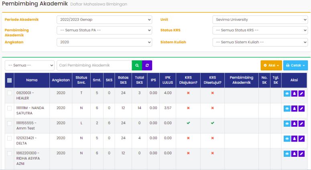Check the box for 1111155555 Amm Test

pyautogui.click(x=9, y=123)
